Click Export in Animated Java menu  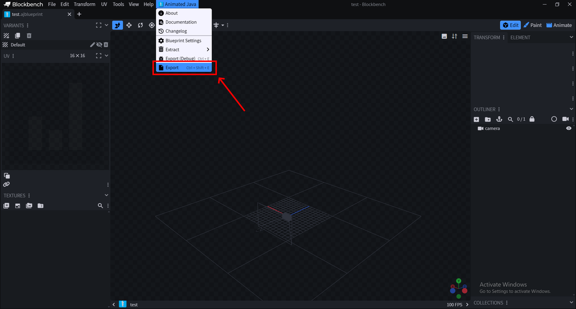click(184, 67)
